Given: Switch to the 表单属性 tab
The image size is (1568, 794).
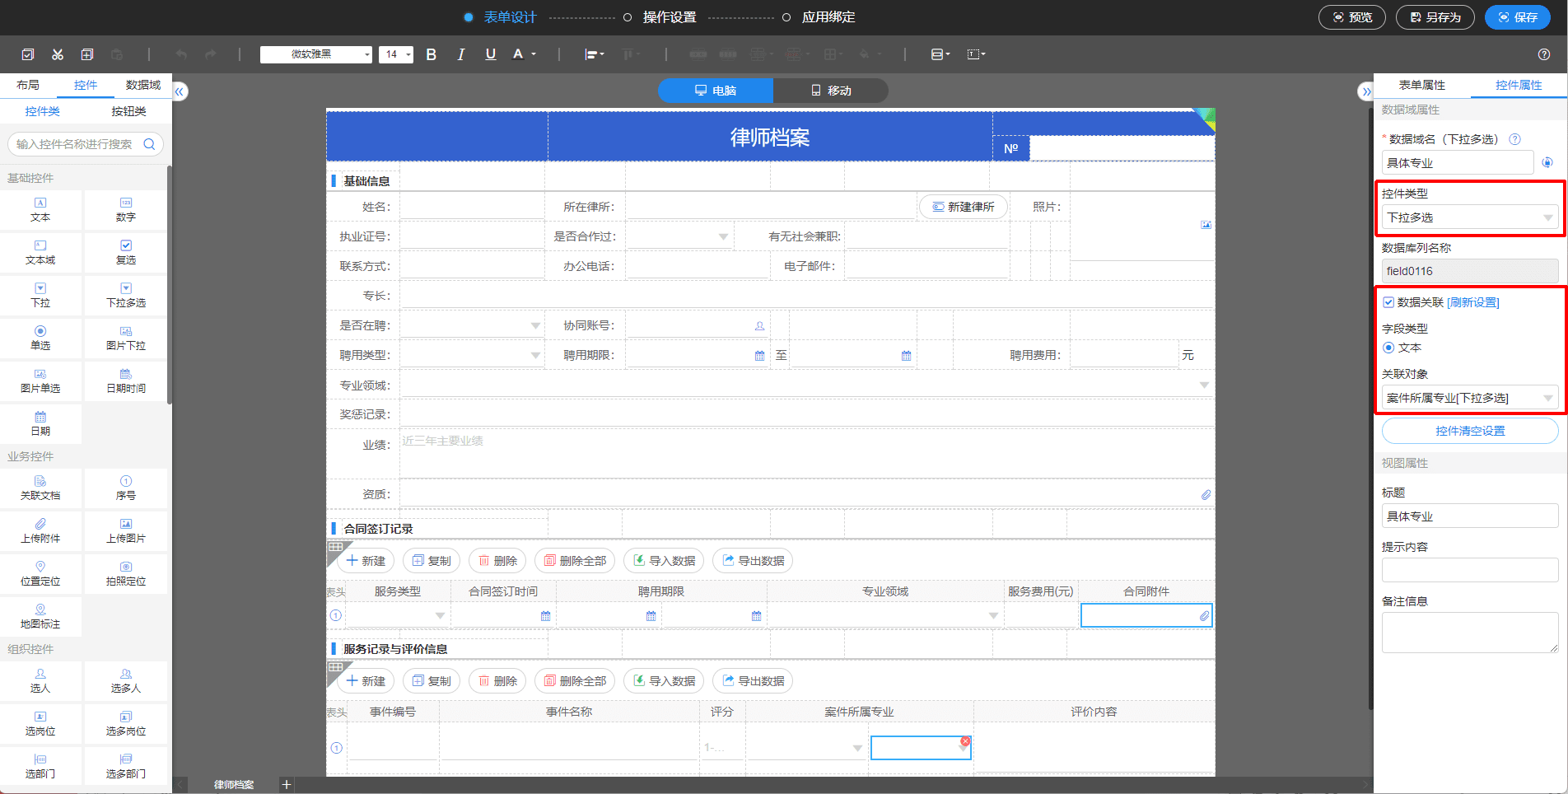Looking at the screenshot, I should coord(1422,85).
